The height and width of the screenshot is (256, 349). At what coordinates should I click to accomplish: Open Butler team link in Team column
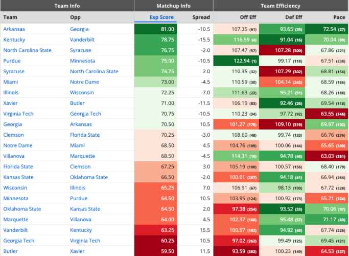point(10,251)
